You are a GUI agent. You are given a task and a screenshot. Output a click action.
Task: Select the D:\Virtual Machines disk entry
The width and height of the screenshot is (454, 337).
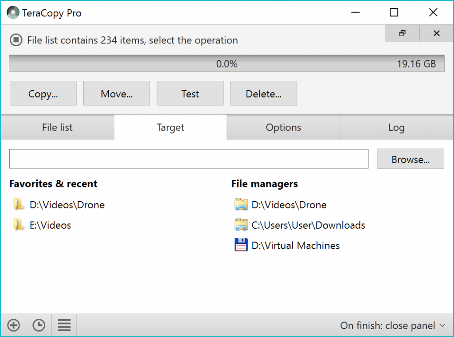[x=295, y=245]
